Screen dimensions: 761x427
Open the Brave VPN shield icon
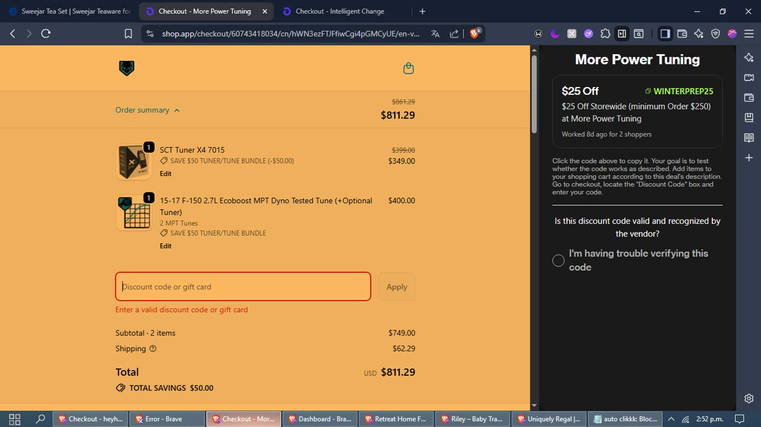(715, 33)
